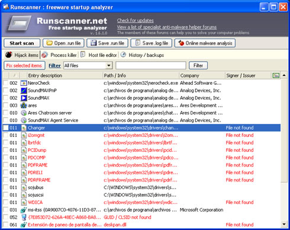Click the vertical scrollbar thumb
Viewport: 290px width, 230px height.
(x=284, y=130)
